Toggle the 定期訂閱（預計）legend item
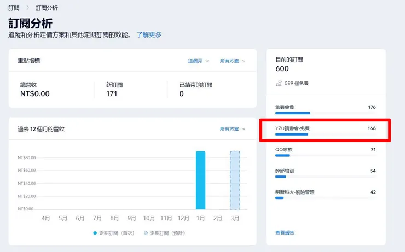Image resolution: width=405 pixels, height=252 pixels. [x=165, y=233]
